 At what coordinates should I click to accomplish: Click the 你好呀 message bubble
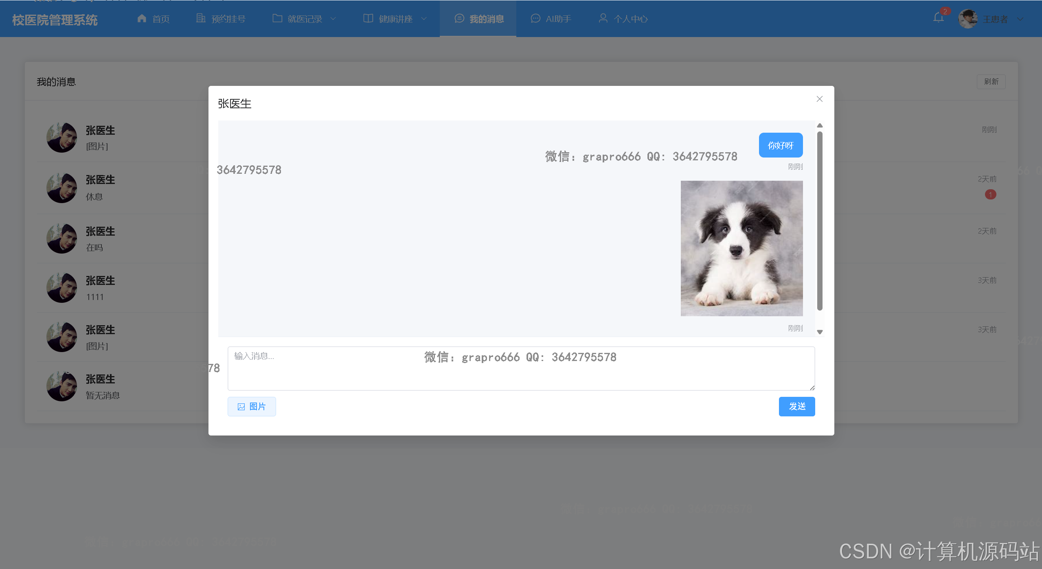[781, 145]
